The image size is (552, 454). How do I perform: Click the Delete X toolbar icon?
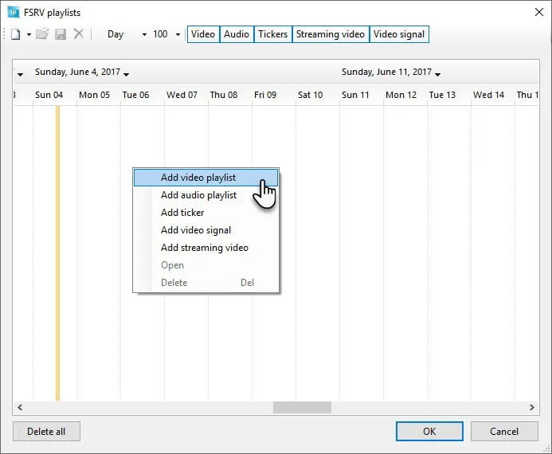coord(78,34)
